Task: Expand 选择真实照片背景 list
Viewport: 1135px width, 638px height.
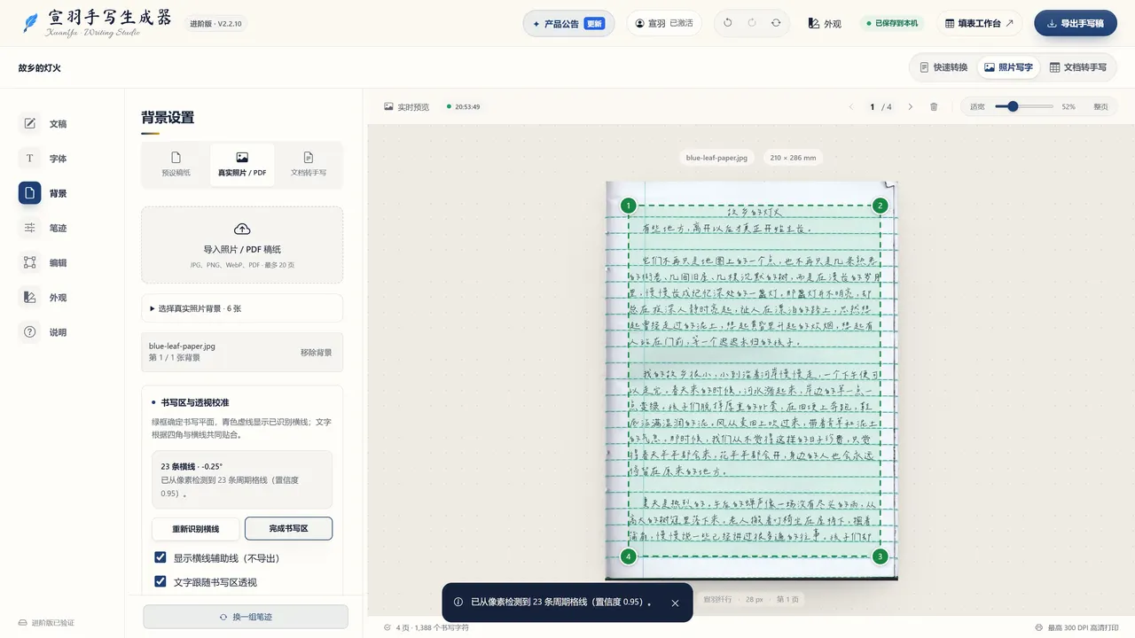Action: [x=242, y=308]
